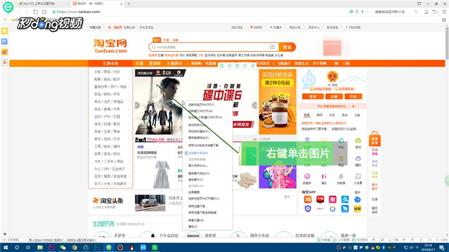Click the 买四川好农品 ad thumbnail
The image size is (449, 252).
[x=278, y=102]
